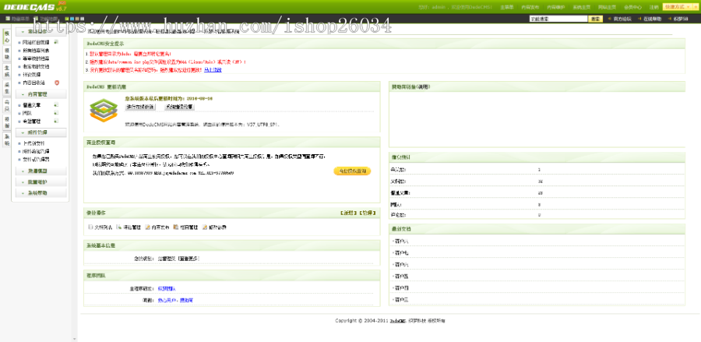
Task: Click the add icon beside 专题管理
Action: click(x=56, y=121)
